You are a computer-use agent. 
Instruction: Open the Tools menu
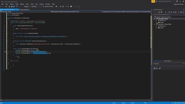[32, 4]
